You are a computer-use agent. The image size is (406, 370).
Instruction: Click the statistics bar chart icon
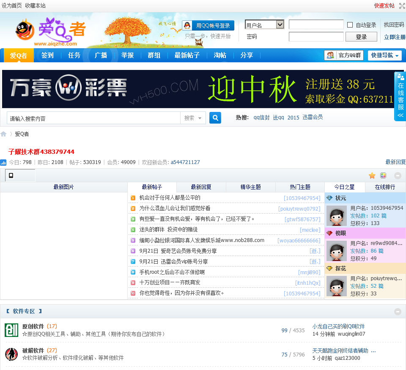pos(3,162)
